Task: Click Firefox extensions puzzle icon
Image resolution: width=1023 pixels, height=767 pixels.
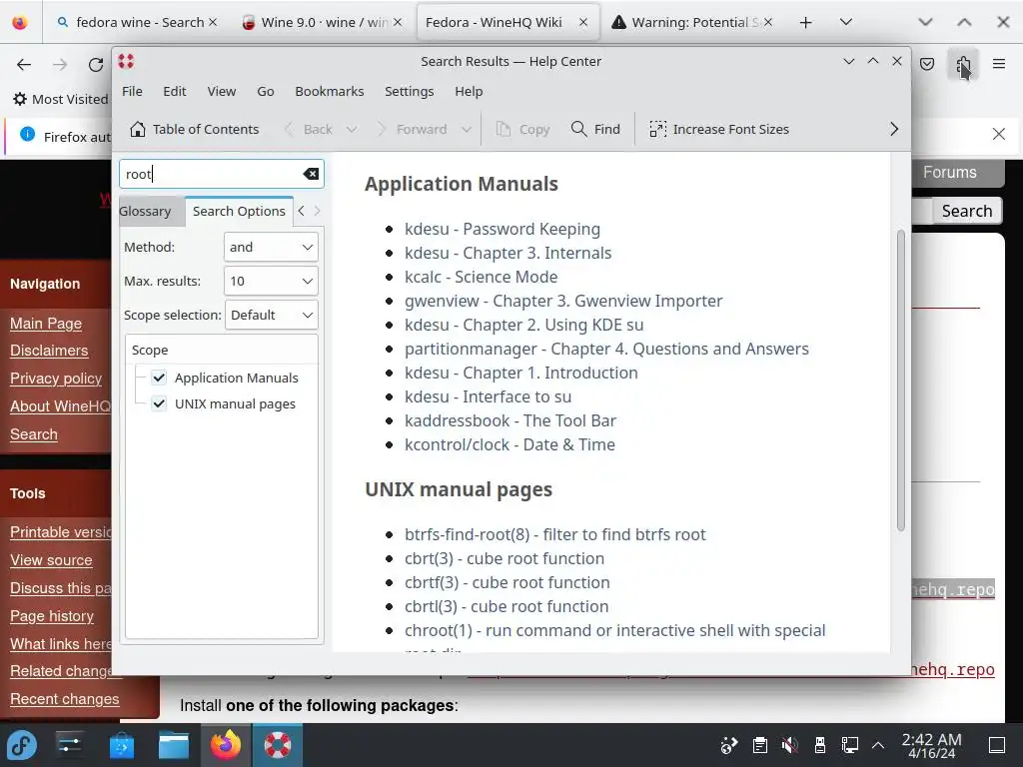Action: coord(963,64)
